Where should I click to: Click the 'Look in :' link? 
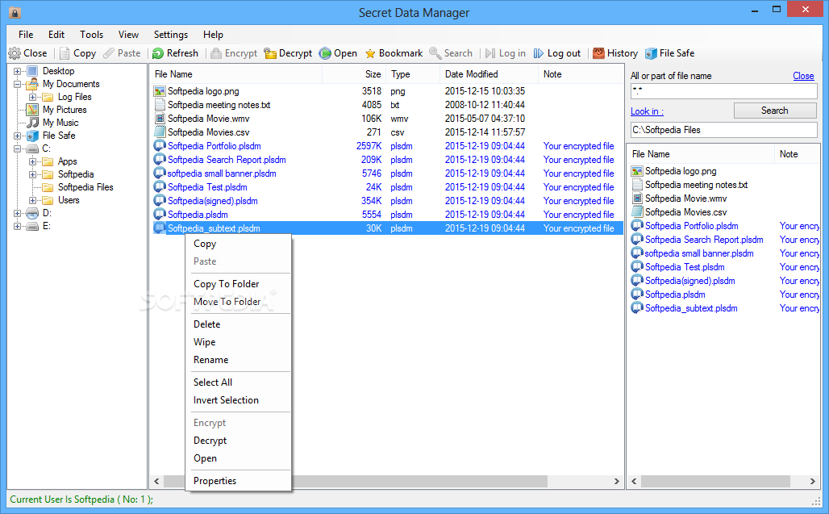(x=647, y=111)
